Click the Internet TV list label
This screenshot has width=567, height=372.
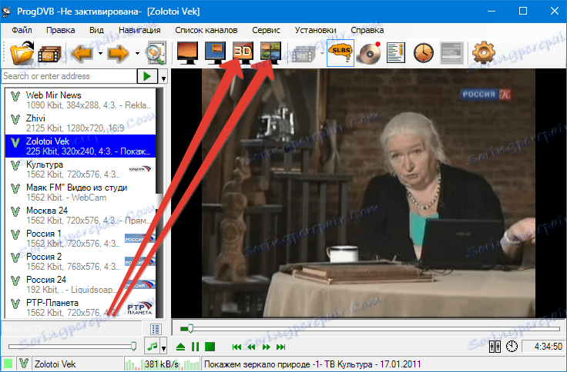coord(24,329)
